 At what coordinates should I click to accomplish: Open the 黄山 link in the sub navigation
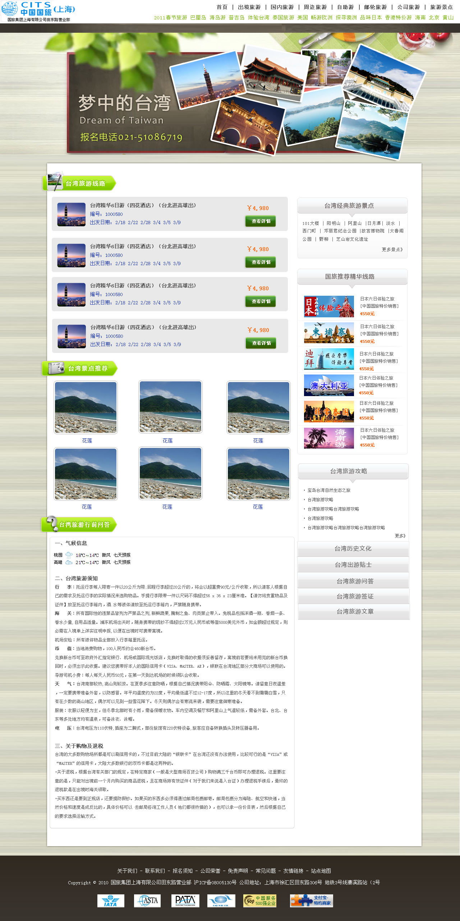[448, 18]
